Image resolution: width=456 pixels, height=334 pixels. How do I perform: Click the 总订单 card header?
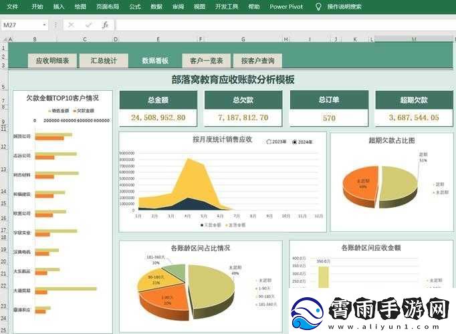(x=329, y=100)
